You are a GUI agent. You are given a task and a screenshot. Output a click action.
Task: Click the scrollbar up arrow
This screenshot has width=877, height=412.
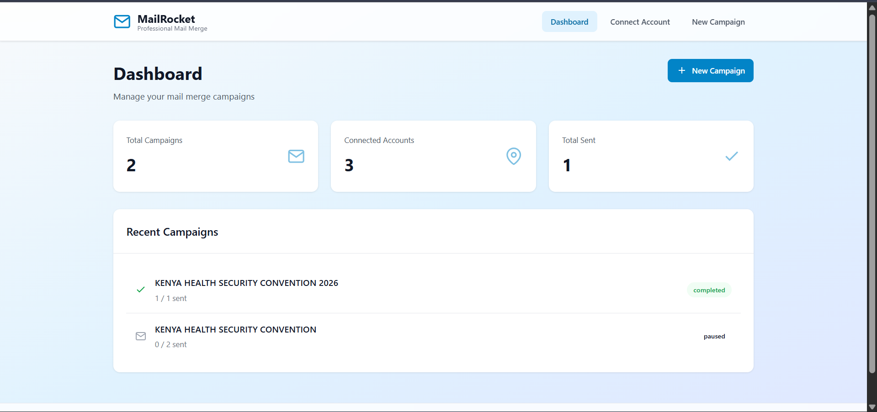[x=872, y=7]
